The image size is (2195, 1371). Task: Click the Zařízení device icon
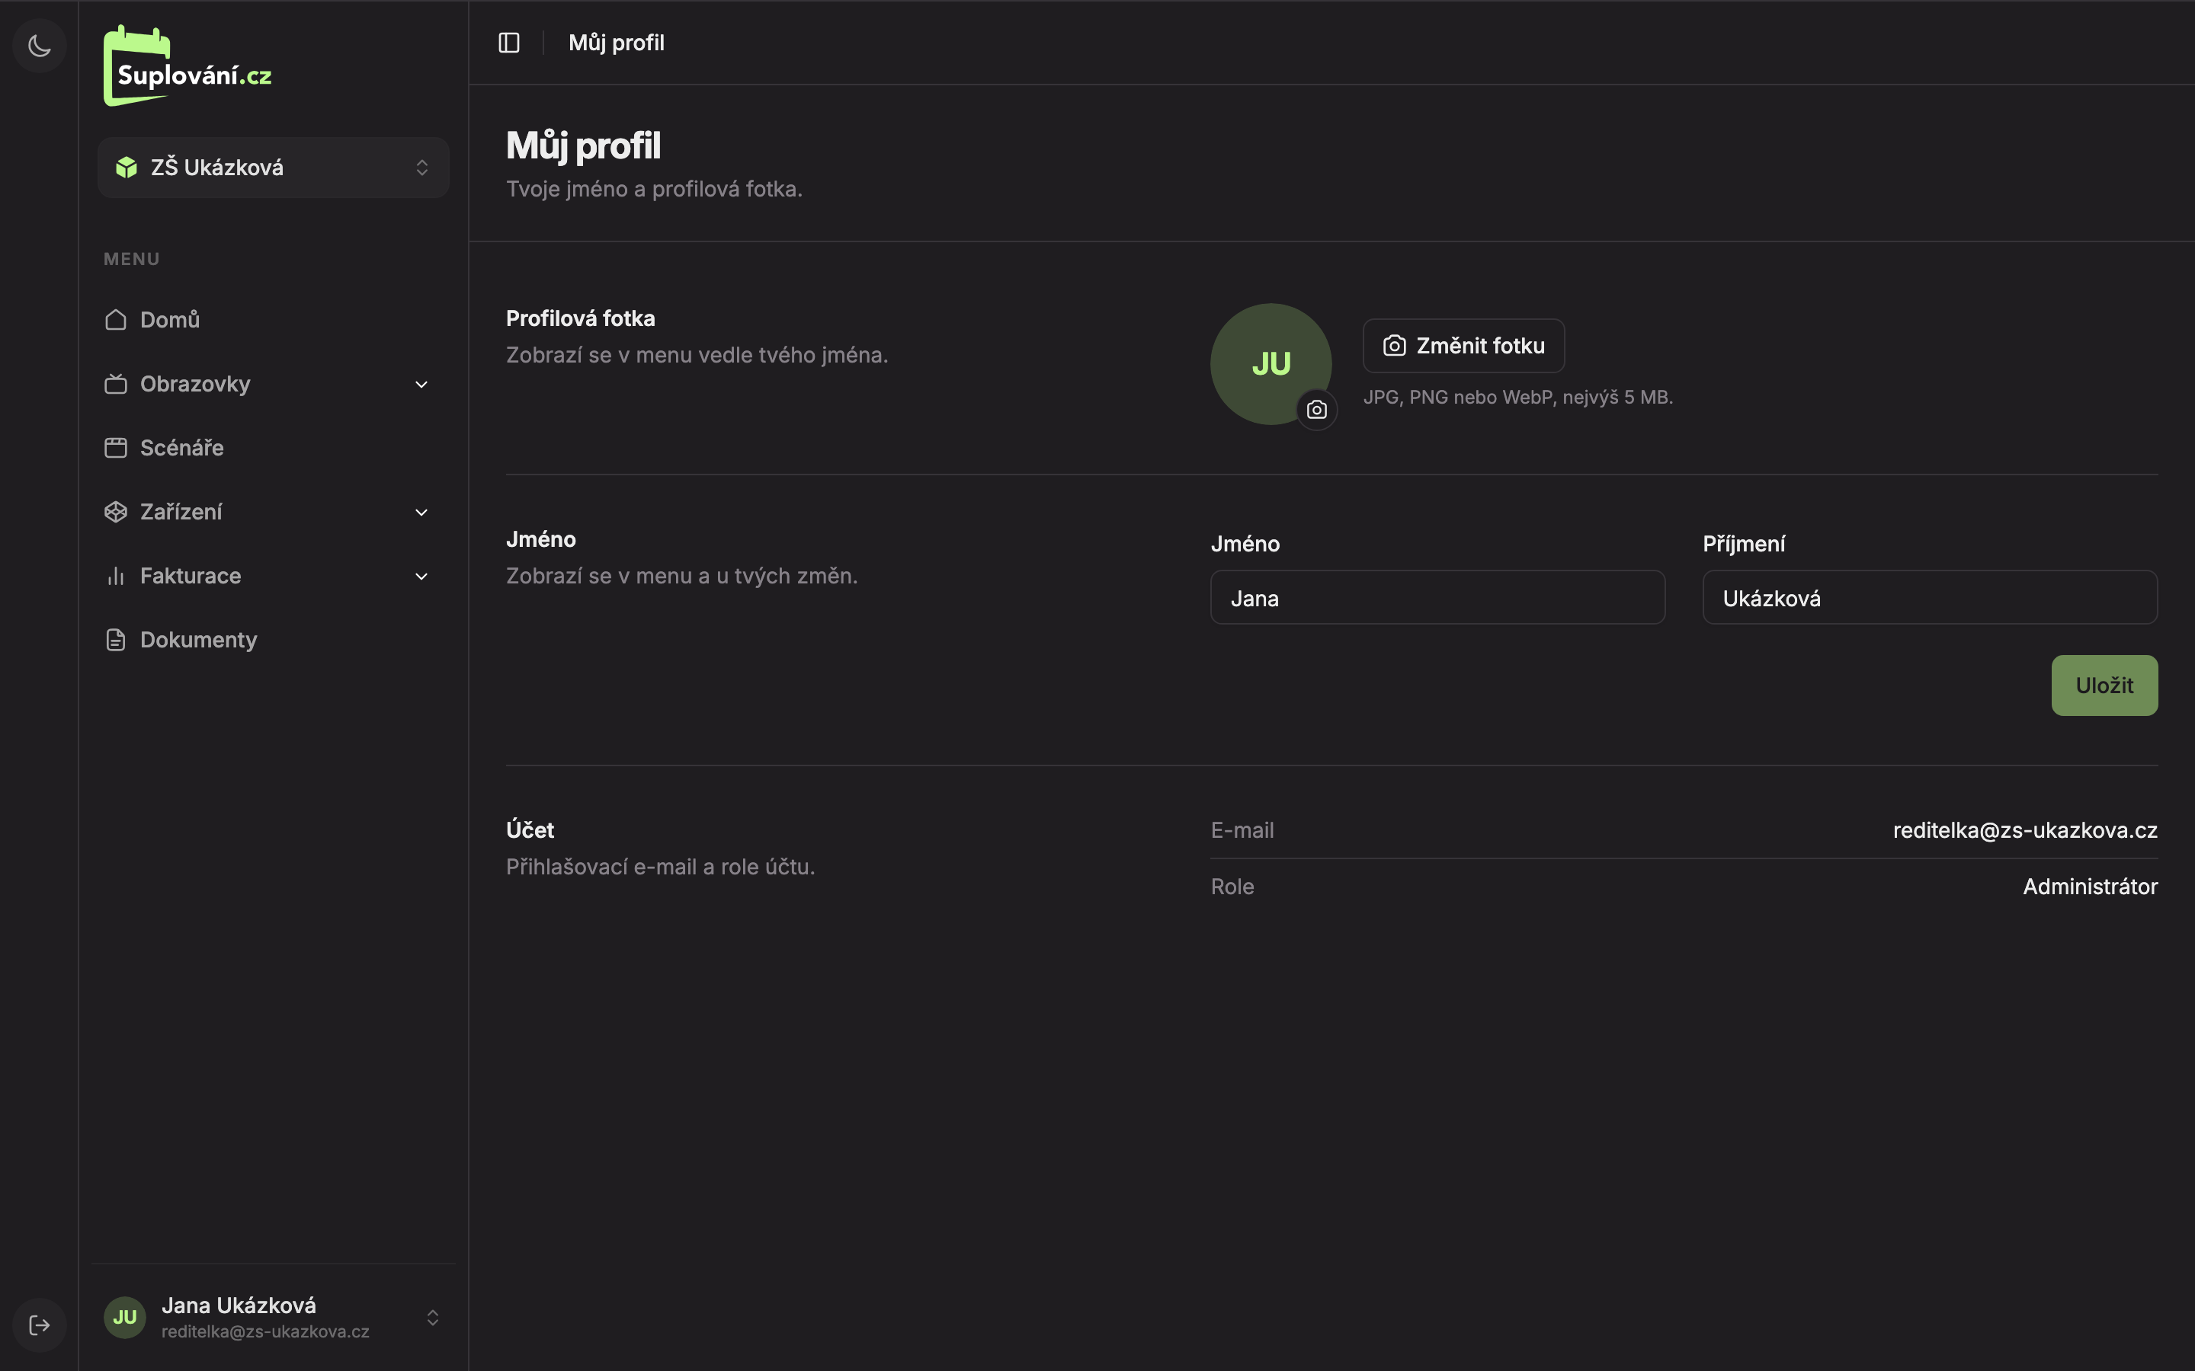click(115, 513)
